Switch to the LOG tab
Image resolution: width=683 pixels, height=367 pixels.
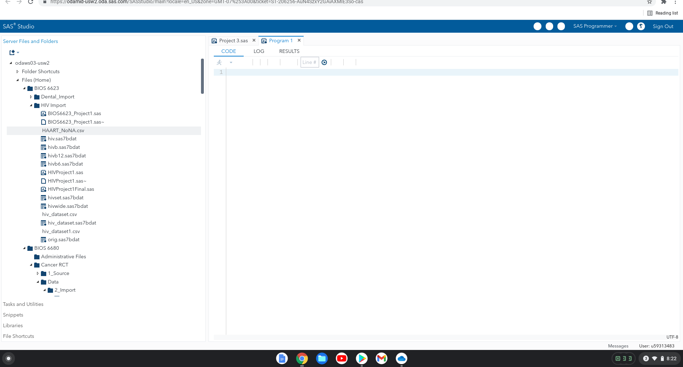259,51
